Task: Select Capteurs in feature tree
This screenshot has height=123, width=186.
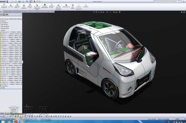Action: tap(3, 21)
